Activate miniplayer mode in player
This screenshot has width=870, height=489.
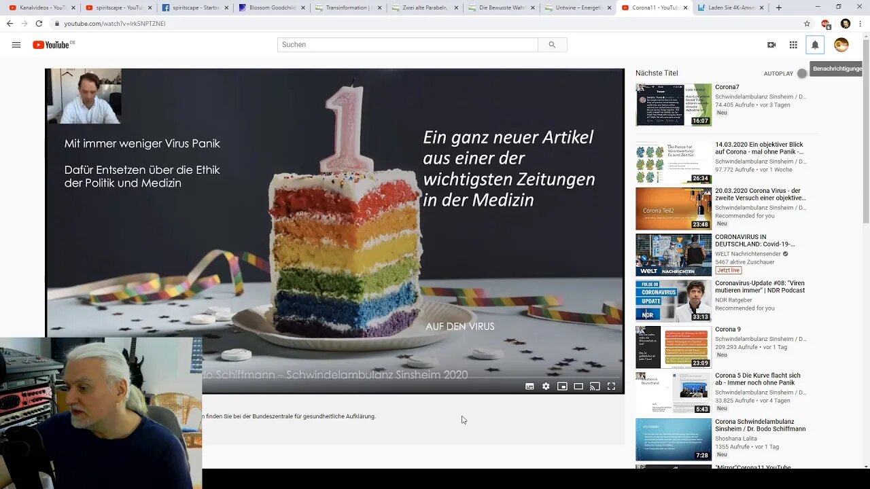[562, 386]
